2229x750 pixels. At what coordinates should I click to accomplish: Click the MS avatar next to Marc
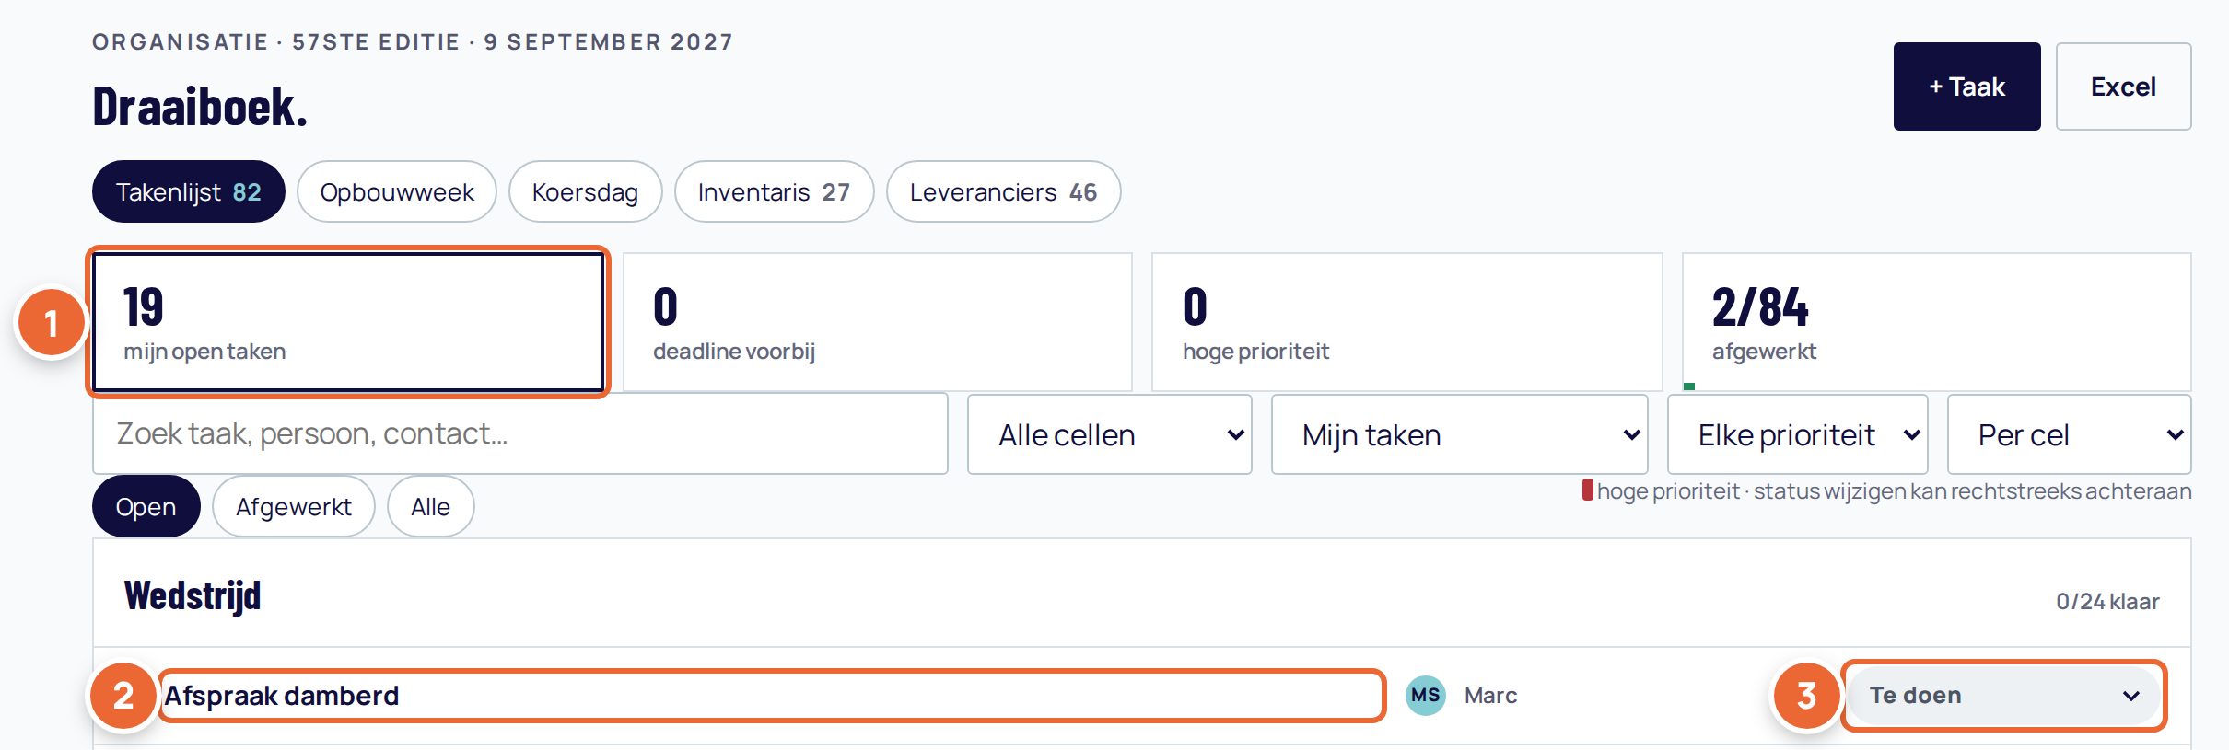(x=1425, y=696)
